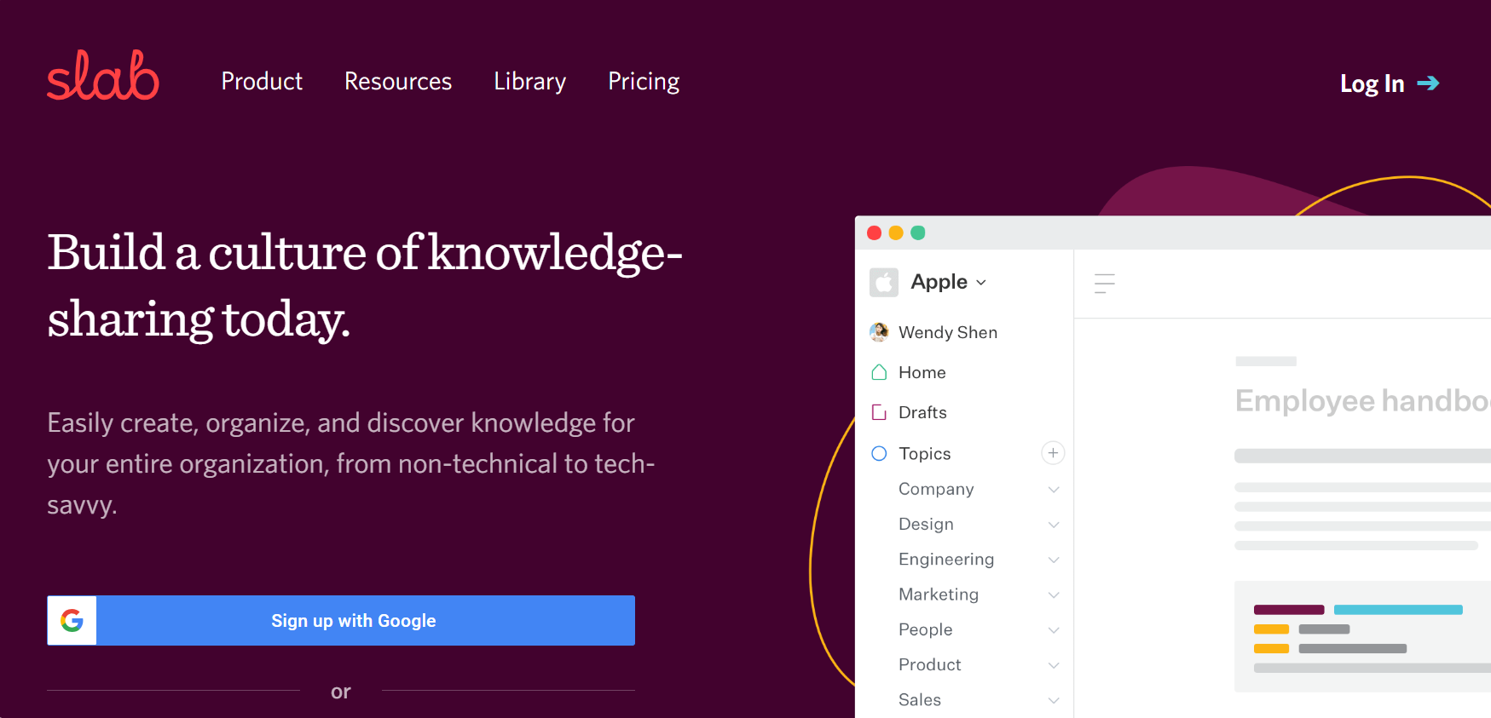Expand the Engineering topic chevron
The height and width of the screenshot is (718, 1491).
1054,560
